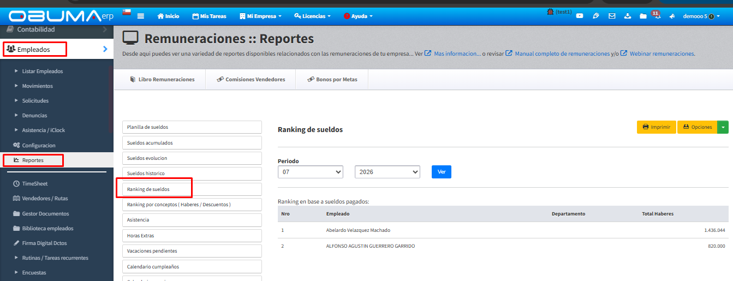Switch to Comisiones Vendedores tab
The width and height of the screenshot is (733, 281).
(x=251, y=80)
